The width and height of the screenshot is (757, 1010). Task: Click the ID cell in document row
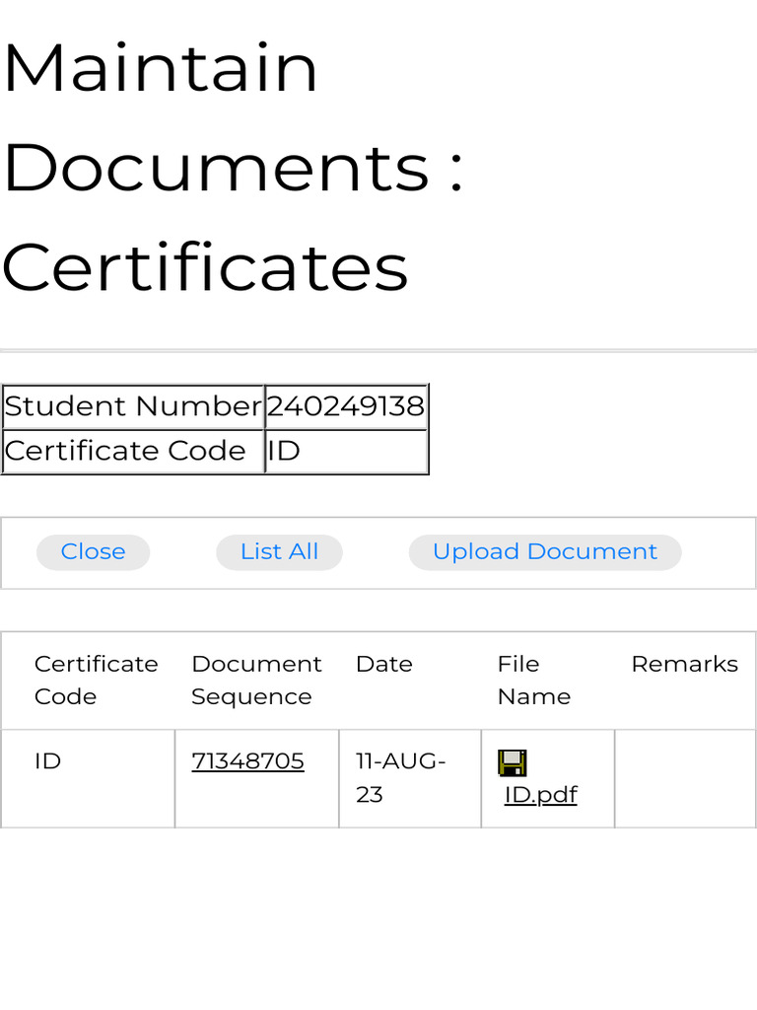click(88, 779)
